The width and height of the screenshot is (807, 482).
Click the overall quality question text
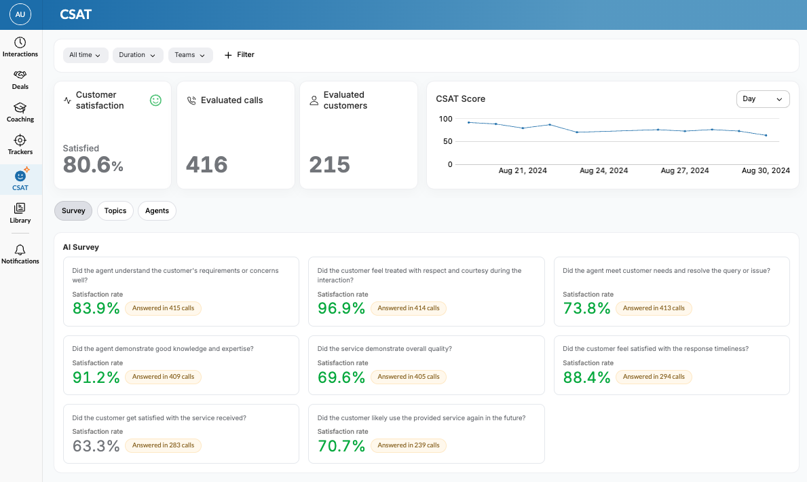coord(384,349)
